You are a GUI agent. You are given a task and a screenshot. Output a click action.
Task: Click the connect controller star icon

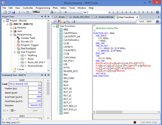point(66,12)
